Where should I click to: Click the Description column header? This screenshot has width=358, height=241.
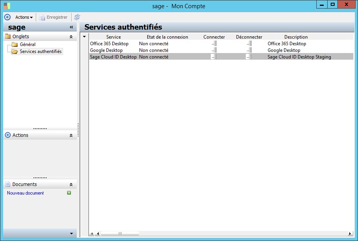pyautogui.click(x=296, y=37)
